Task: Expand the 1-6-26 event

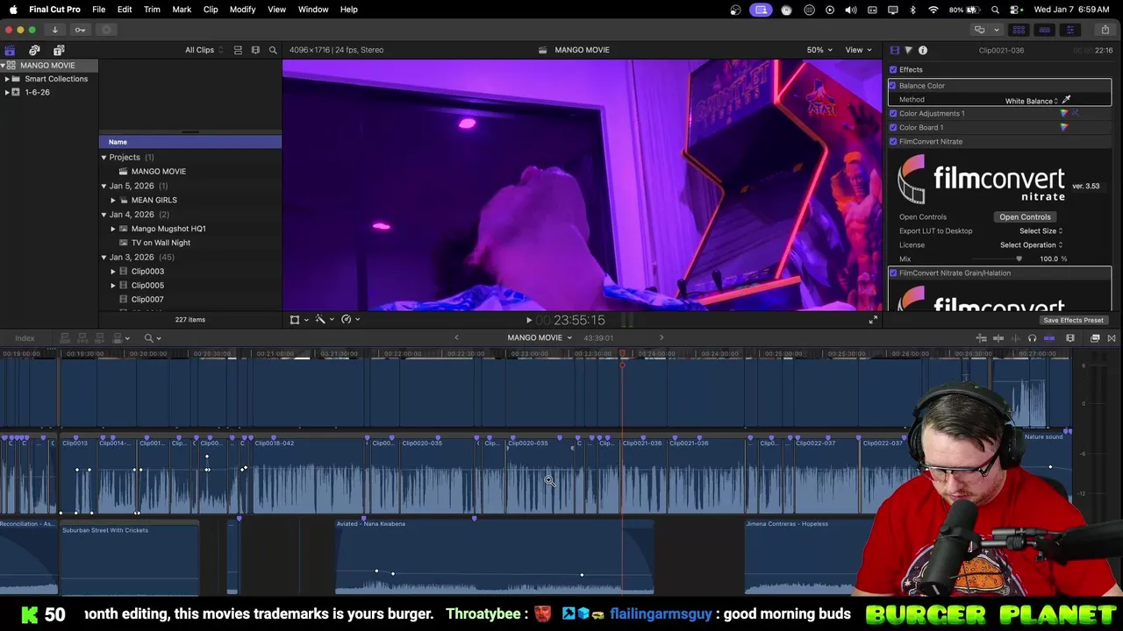Action: pyautogui.click(x=7, y=93)
